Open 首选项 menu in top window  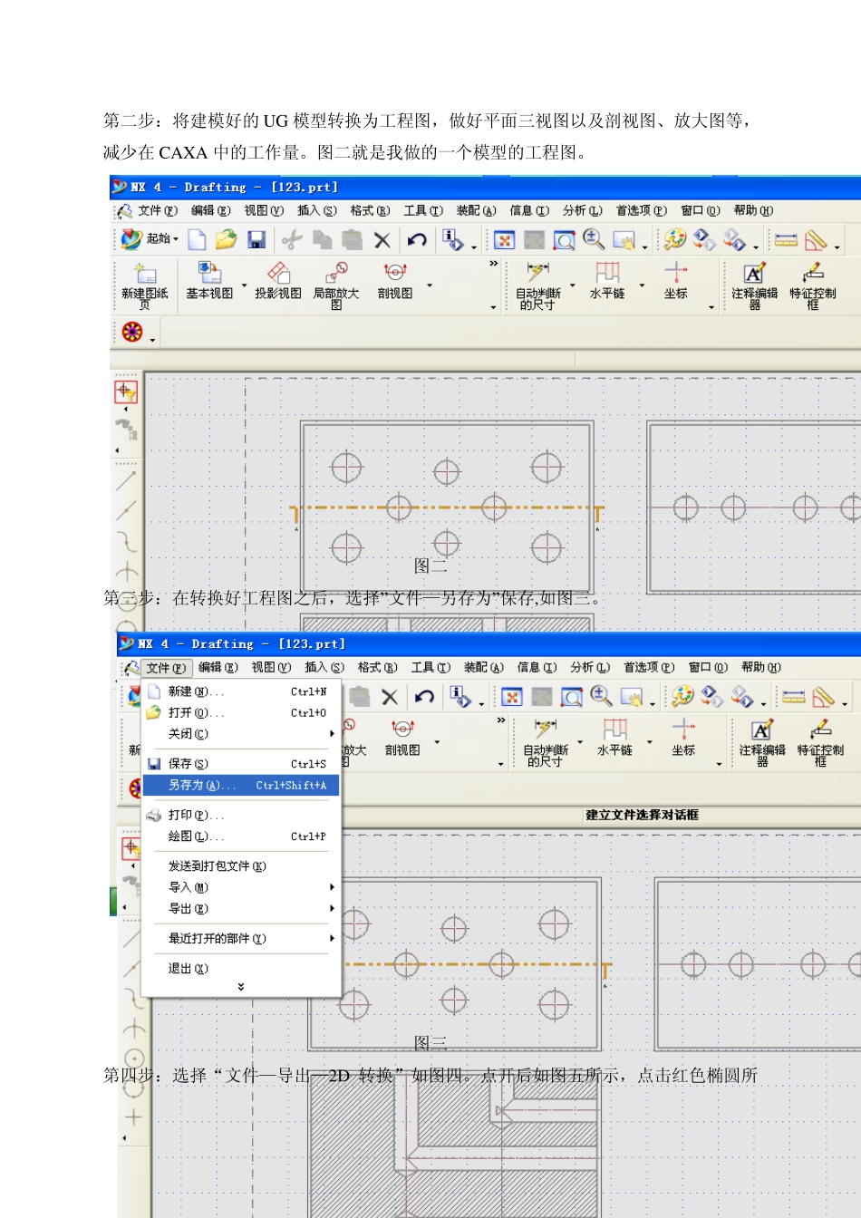coord(641,210)
